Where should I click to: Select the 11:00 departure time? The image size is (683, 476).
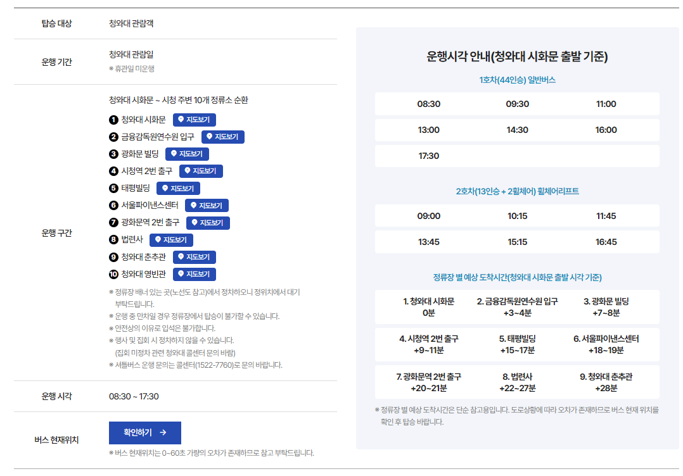[x=606, y=104]
